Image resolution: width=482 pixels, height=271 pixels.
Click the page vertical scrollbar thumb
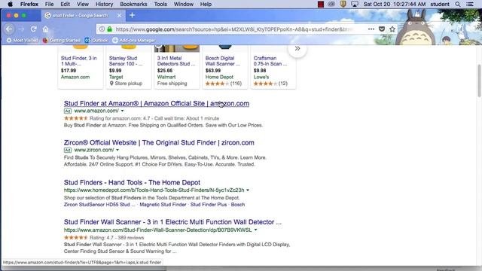(x=479, y=81)
